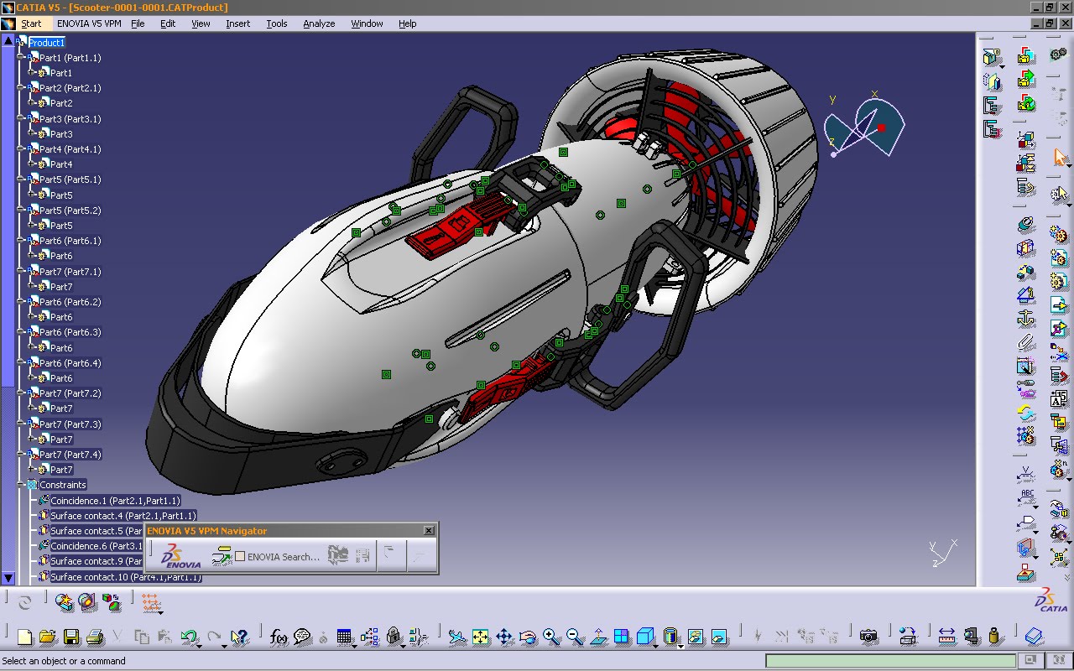
Task: Activate the Zoom In tool
Action: 550,637
